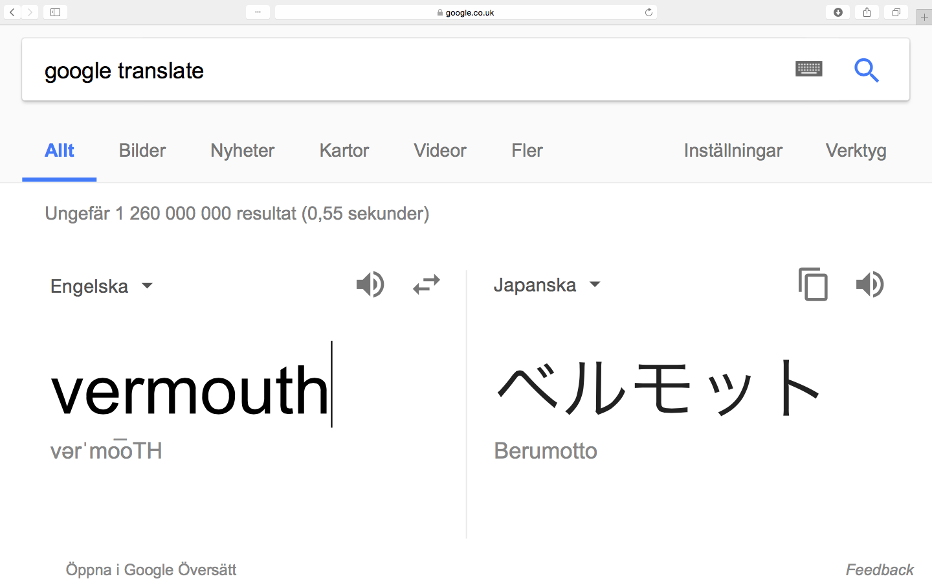Go forward with Safari's forward arrow
This screenshot has width=932, height=583.
tap(30, 12)
